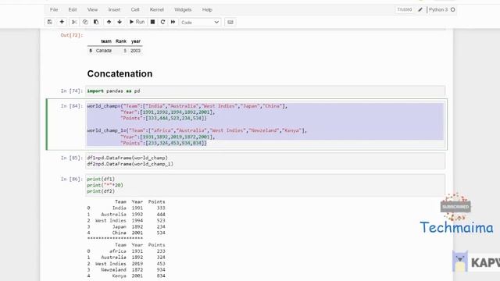Click the world_champ dictionary code cell
Viewport: 500px width, 281px height.
[x=266, y=125]
